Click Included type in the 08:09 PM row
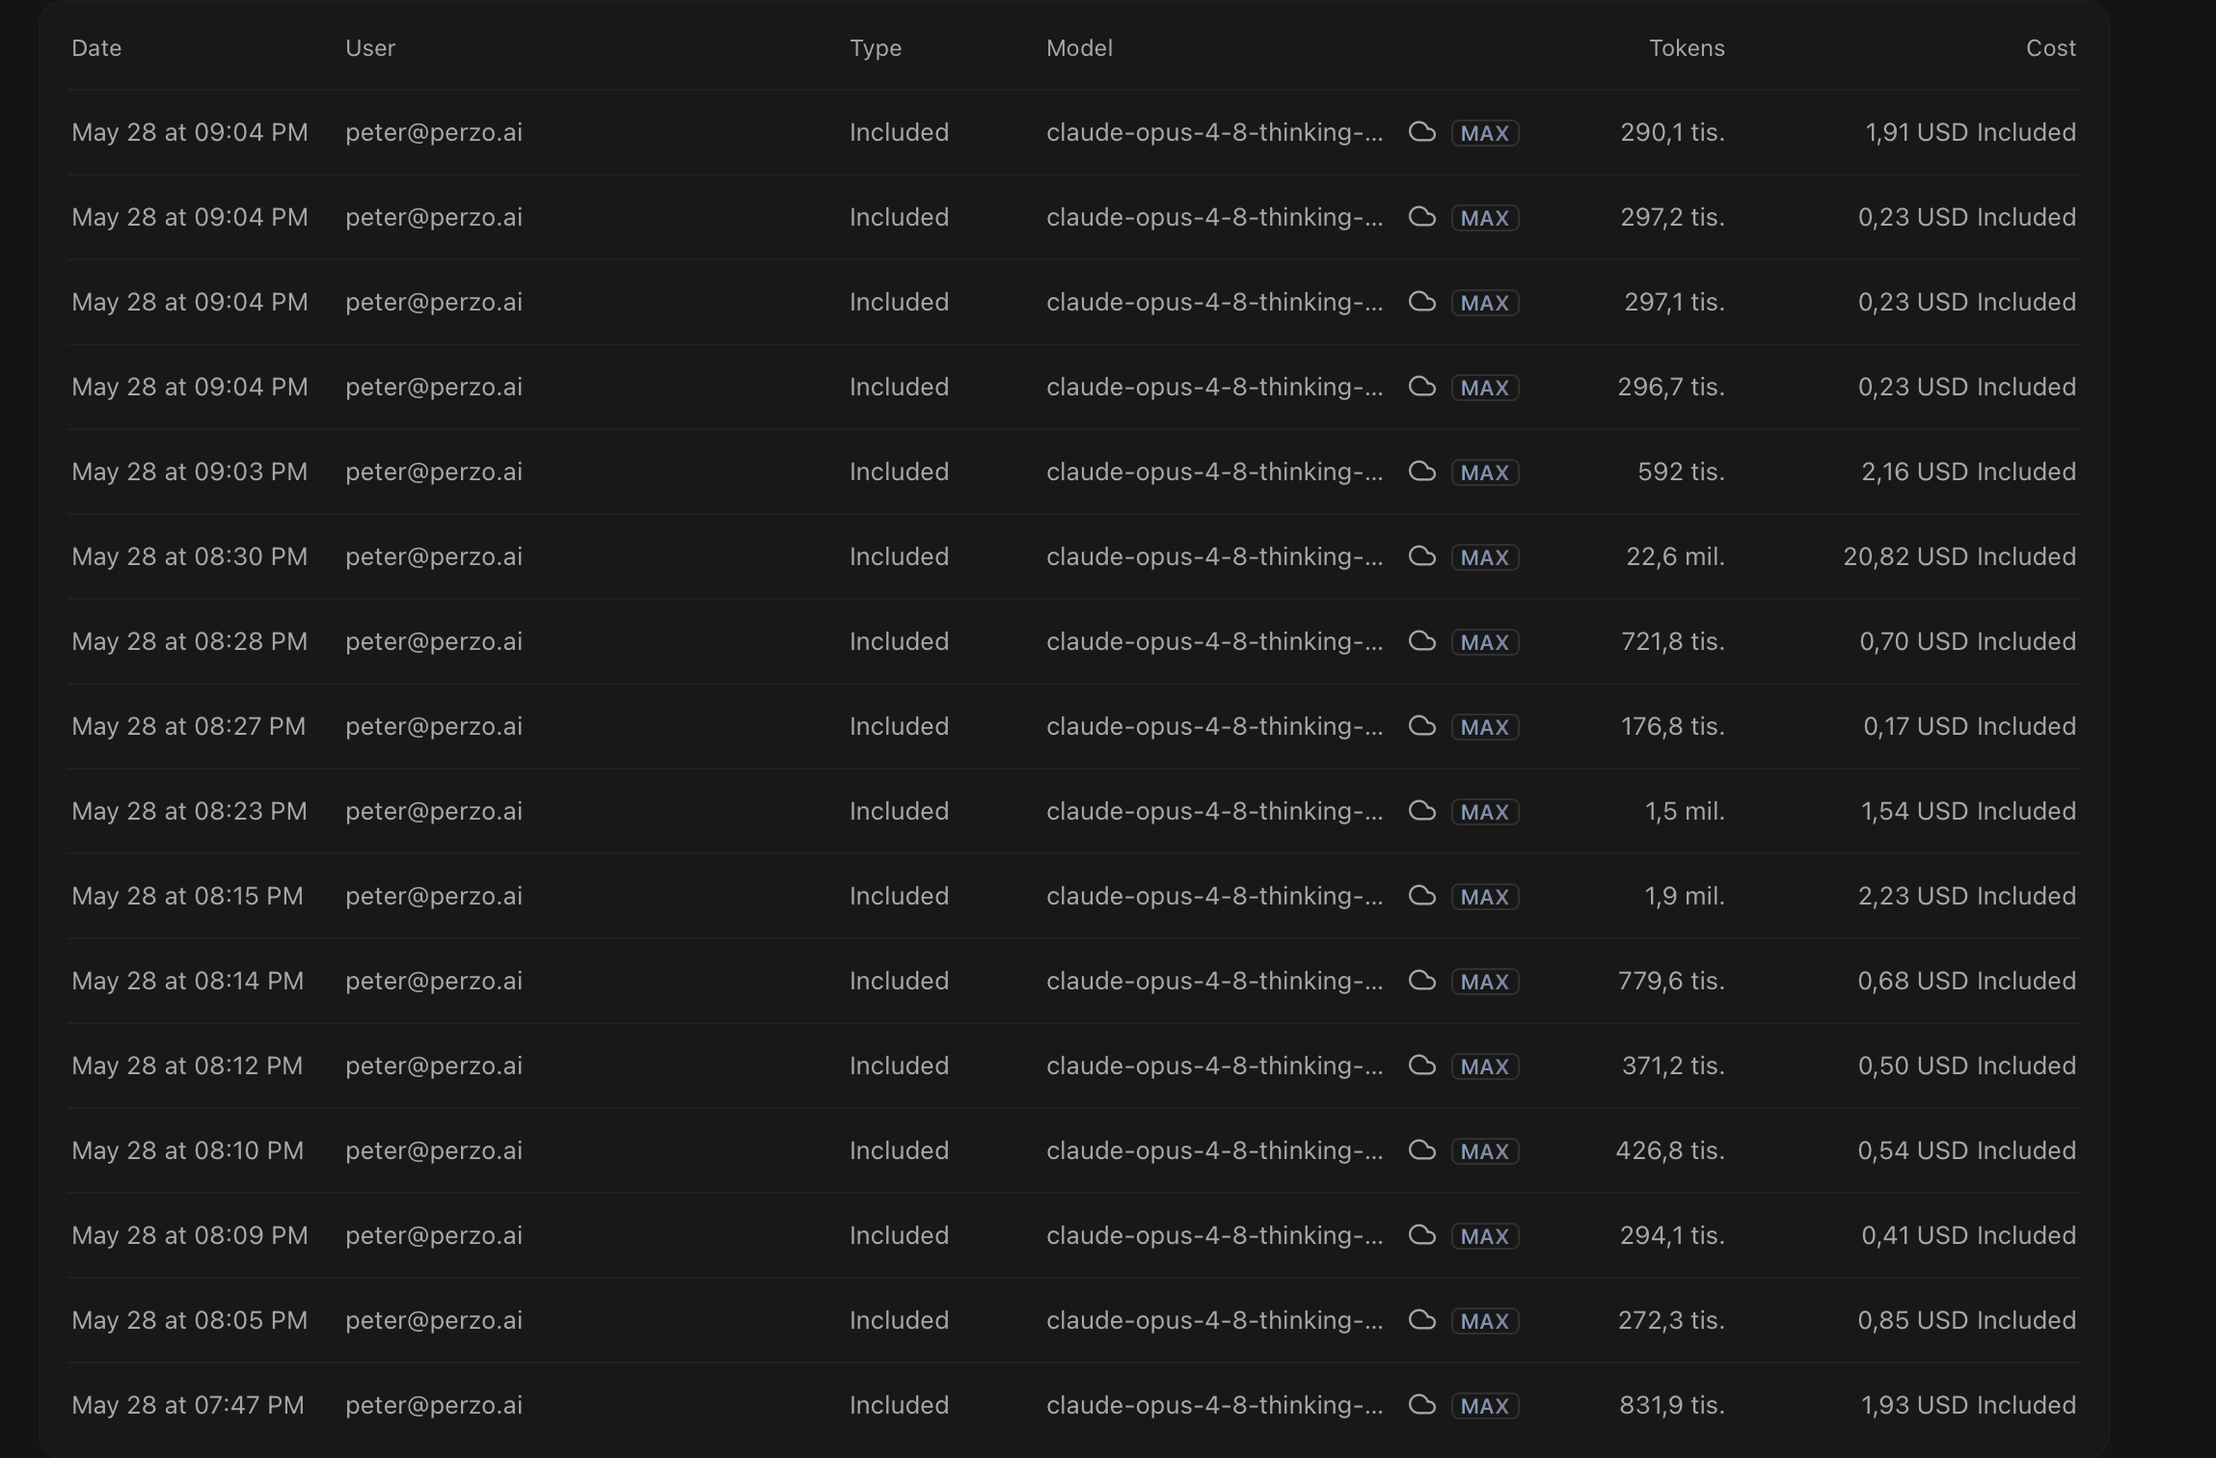 [x=899, y=1235]
